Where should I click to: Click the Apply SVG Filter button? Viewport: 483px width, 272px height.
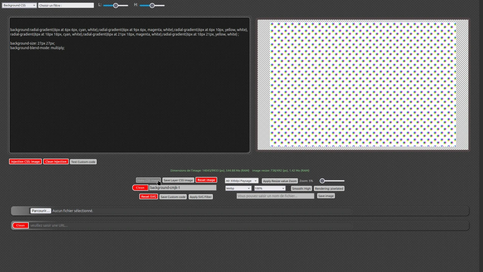[200, 196]
